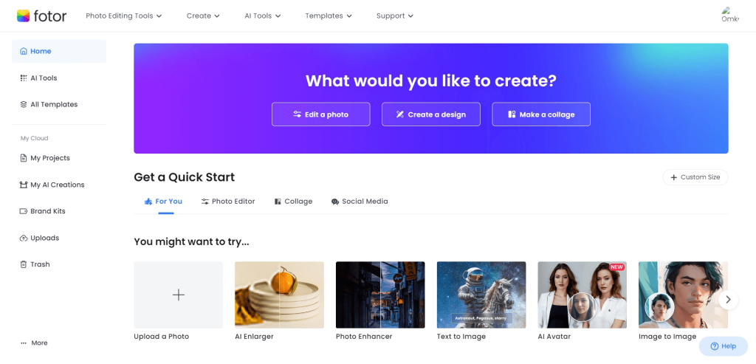Open the Trash bin icon

(x=24, y=264)
